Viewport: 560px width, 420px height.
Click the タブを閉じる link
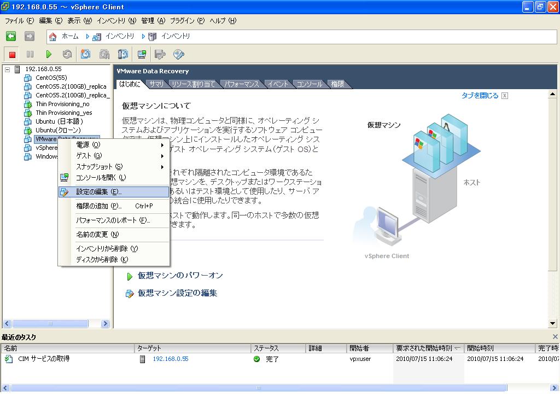pos(480,96)
